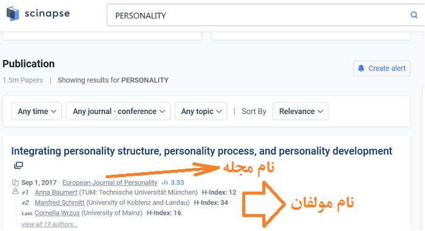
Task: Open the author Cornelia Wrzus profile
Action: tap(57, 213)
